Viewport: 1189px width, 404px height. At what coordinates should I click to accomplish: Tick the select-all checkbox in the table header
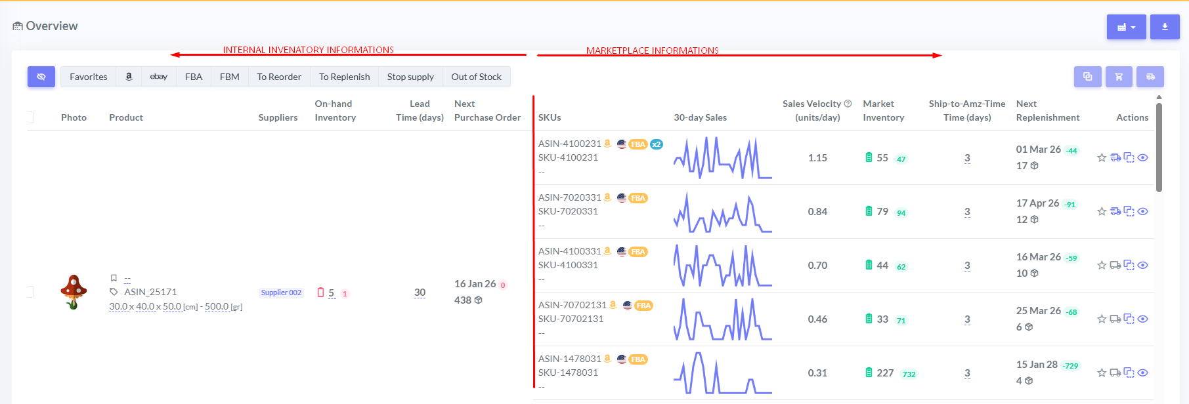point(30,117)
